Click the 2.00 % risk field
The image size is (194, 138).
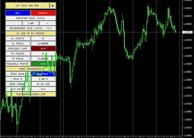(x=43, y=79)
